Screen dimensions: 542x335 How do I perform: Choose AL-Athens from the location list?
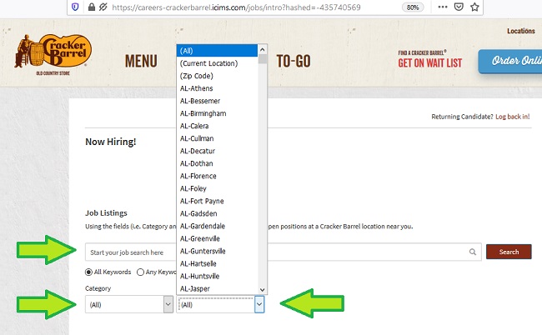(217, 88)
